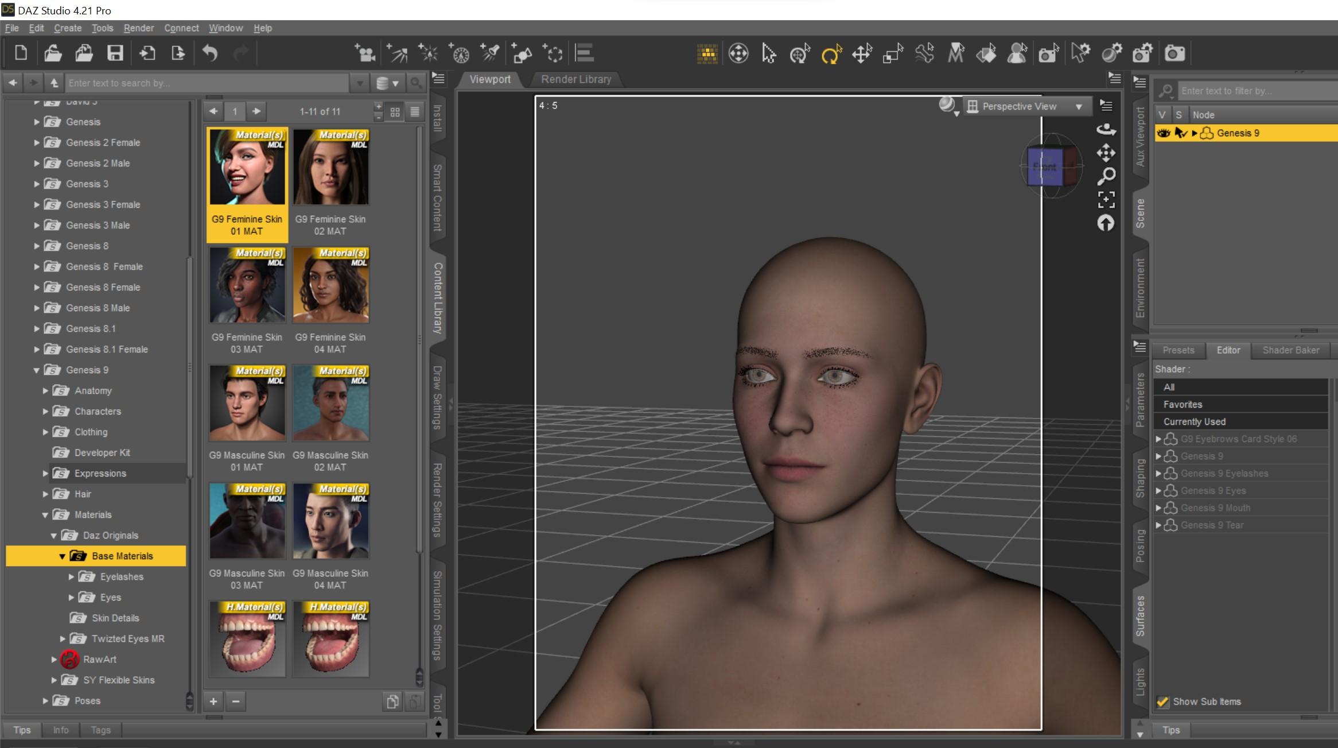Toggle visibility eye for Genesis 9

click(1163, 133)
